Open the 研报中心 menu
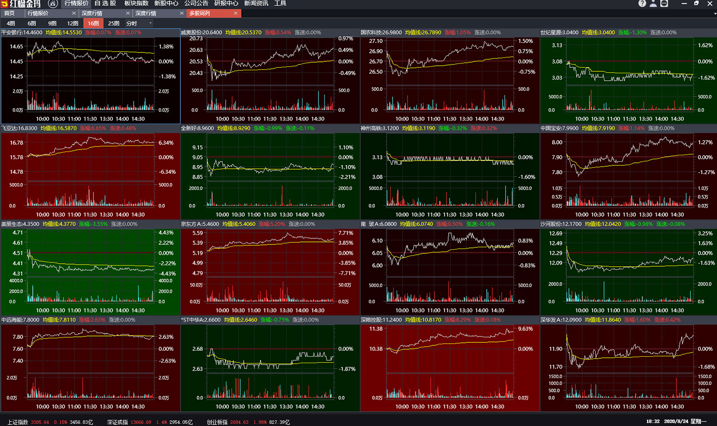Image resolution: width=717 pixels, height=426 pixels. [226, 3]
